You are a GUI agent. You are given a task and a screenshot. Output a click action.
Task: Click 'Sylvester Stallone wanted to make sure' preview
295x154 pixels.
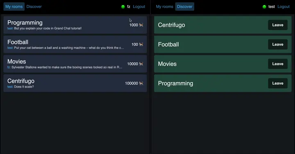pyautogui.click(x=67, y=67)
